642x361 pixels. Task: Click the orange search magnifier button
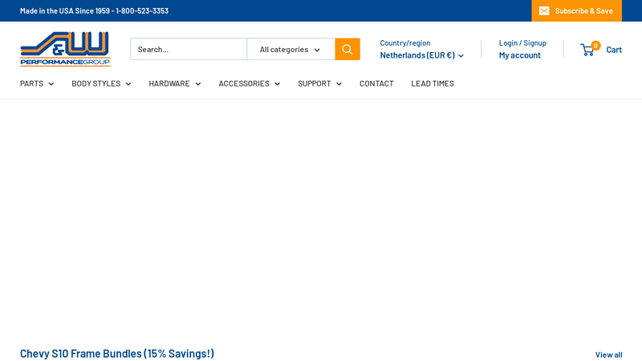[347, 49]
